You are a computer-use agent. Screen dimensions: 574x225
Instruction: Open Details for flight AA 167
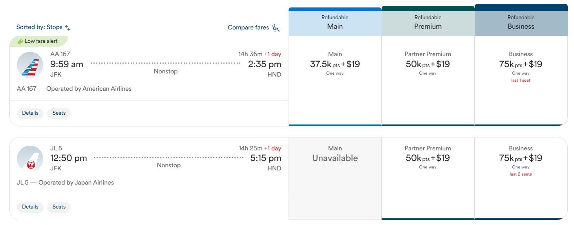click(30, 113)
